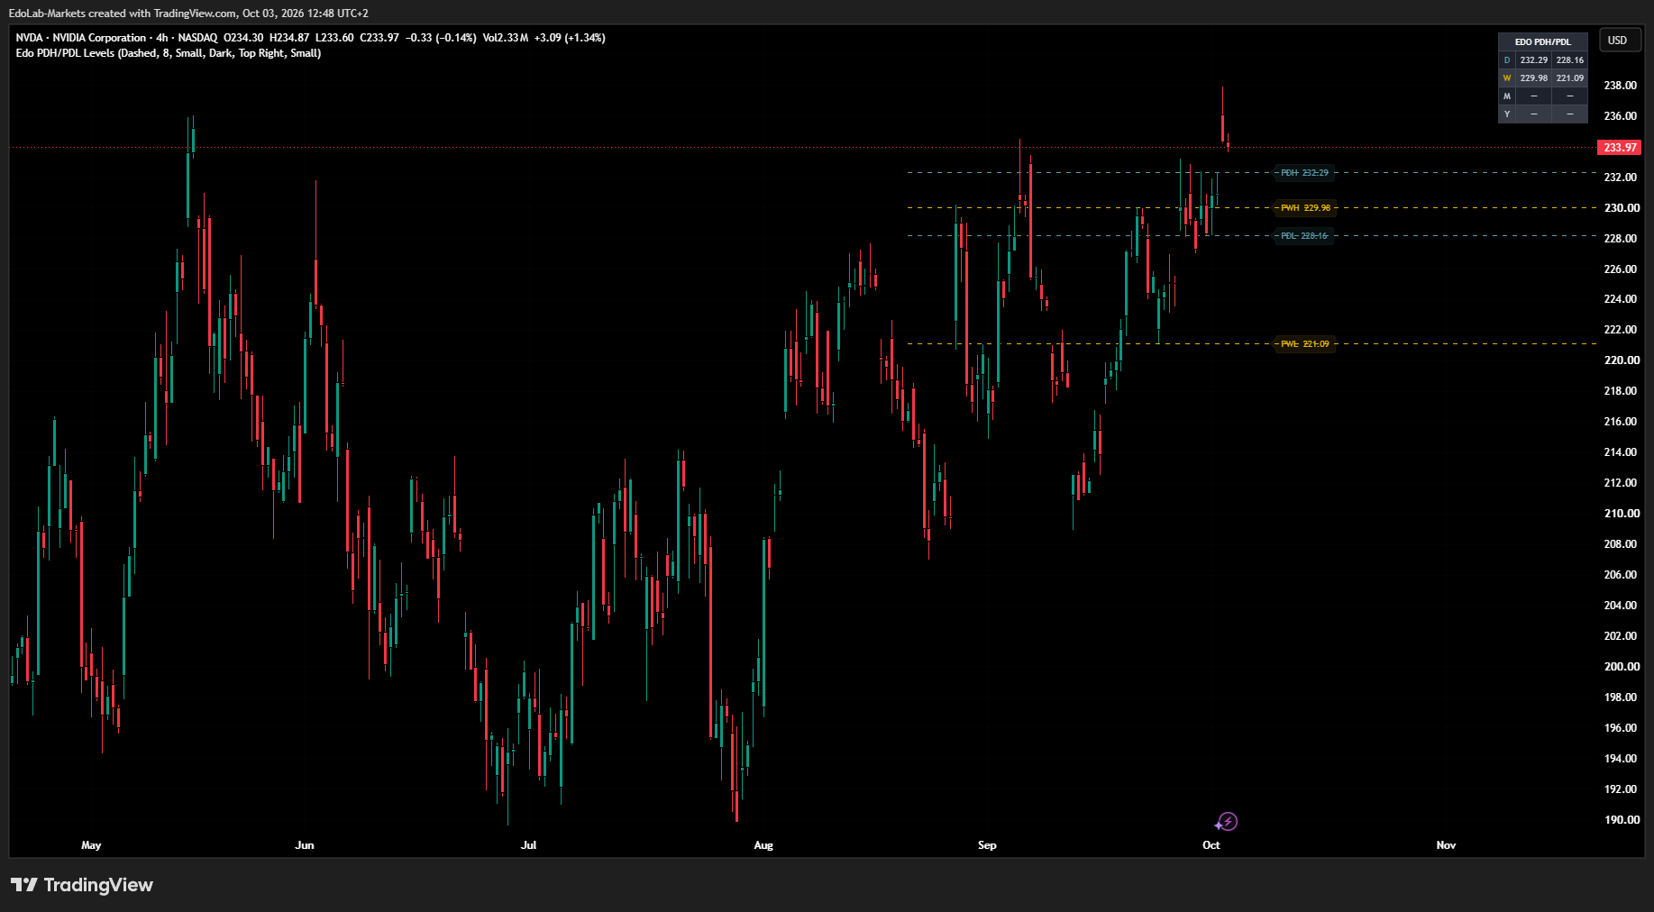This screenshot has width=1654, height=912.
Task: Click the EdoLab-Markets snapshot caption text
Action: (x=188, y=14)
